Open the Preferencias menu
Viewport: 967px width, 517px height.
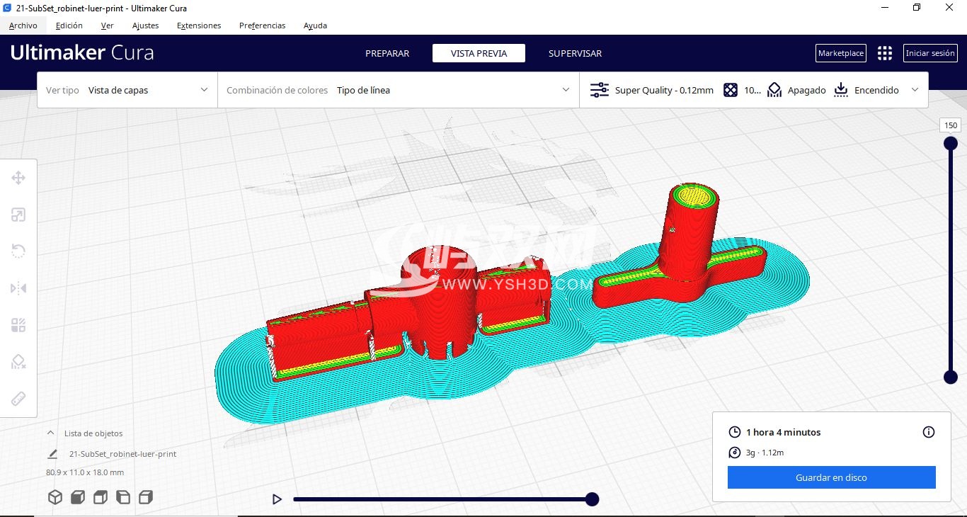pyautogui.click(x=263, y=25)
